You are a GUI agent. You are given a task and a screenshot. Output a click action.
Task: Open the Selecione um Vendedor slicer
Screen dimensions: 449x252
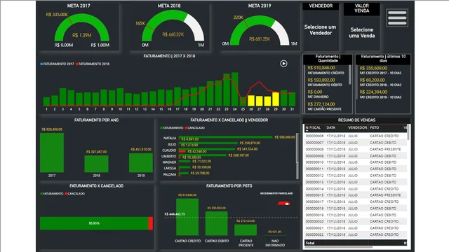point(320,29)
